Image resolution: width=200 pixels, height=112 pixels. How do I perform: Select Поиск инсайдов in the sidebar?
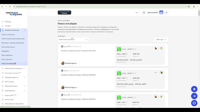[9, 63]
